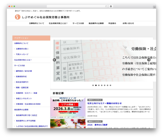Open sidebar link 社会保険労務士とは？
Viewport: 163px width, 138px height.
tap(23, 60)
